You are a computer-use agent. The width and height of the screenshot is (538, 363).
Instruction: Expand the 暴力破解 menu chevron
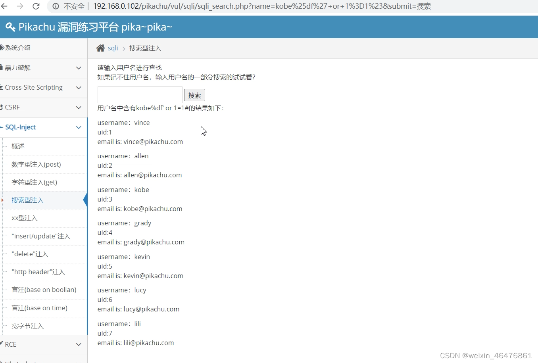pos(79,68)
